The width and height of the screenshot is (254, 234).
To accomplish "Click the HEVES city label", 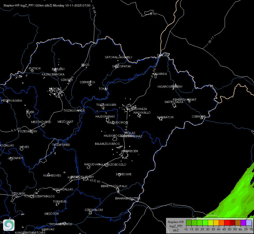I will (x=24, y=147).
